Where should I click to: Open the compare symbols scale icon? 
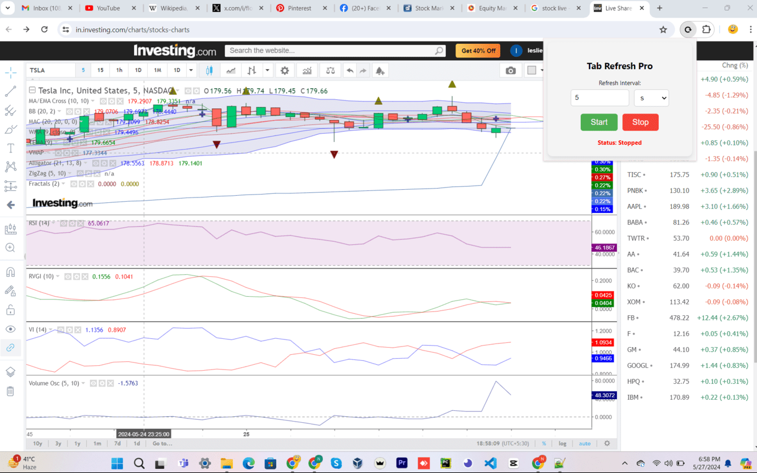(x=330, y=70)
